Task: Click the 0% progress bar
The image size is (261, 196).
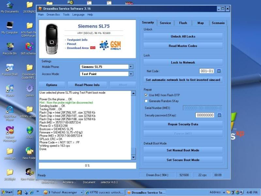Action: pyautogui.click(x=87, y=166)
